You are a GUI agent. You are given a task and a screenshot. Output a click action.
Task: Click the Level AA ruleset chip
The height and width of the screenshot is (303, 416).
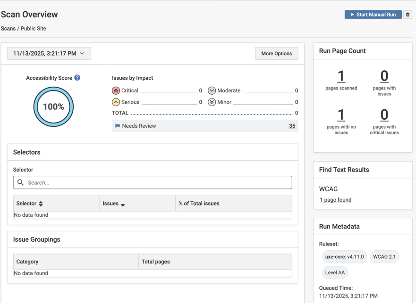[x=335, y=272]
